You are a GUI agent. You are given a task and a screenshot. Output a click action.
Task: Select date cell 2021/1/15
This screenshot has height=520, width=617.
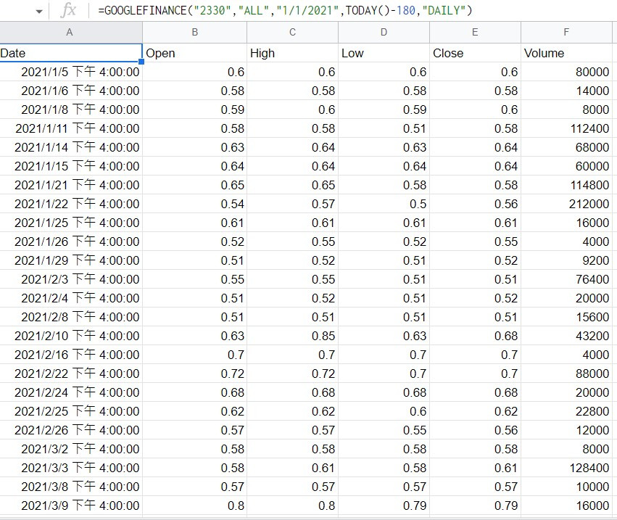(71, 166)
